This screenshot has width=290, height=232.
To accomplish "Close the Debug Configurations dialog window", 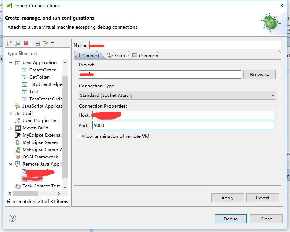I will click(282, 5).
